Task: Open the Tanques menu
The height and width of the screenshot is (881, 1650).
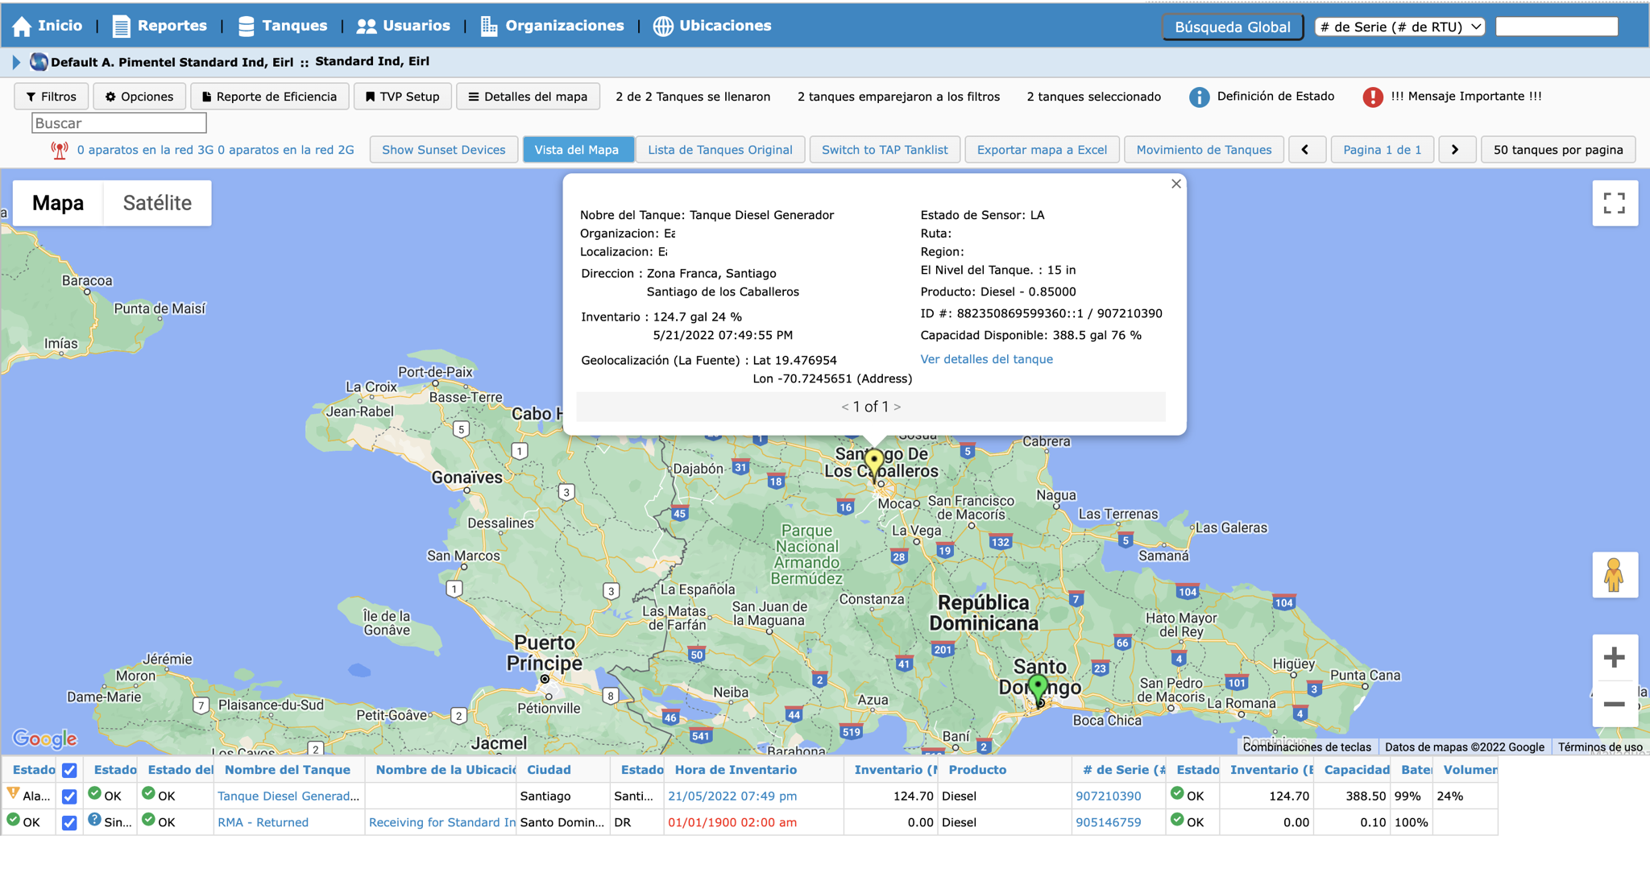Action: 283,26
